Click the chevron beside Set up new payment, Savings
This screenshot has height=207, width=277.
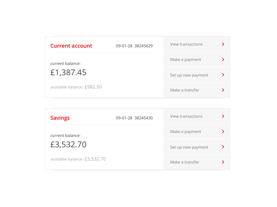coord(223,147)
